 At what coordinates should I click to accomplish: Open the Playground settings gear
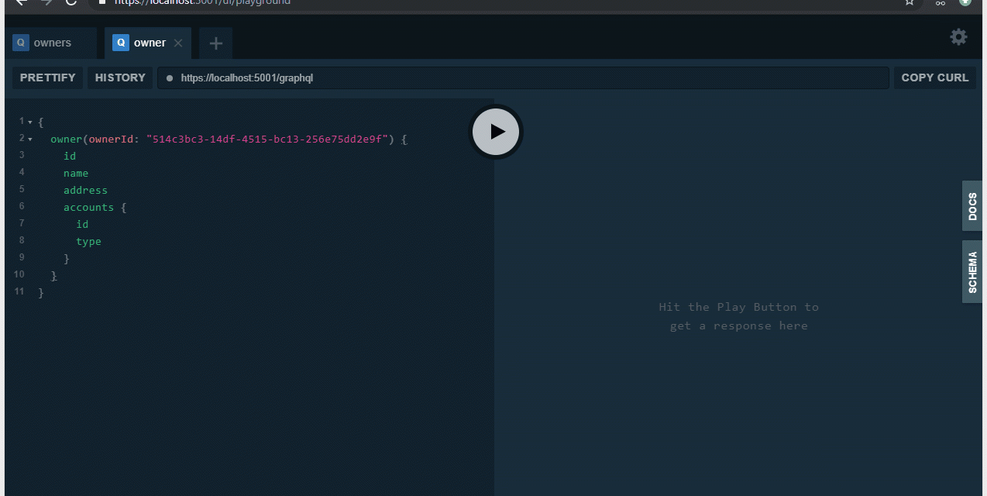tap(958, 37)
